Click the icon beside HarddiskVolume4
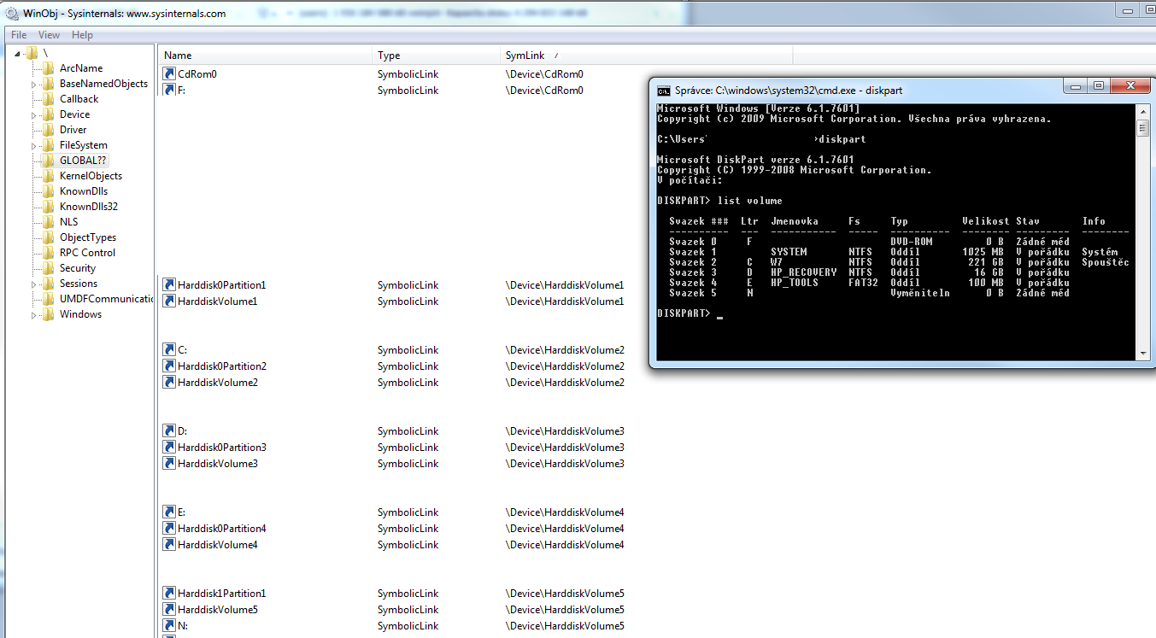Viewport: 1156px width, 638px height. [169, 545]
